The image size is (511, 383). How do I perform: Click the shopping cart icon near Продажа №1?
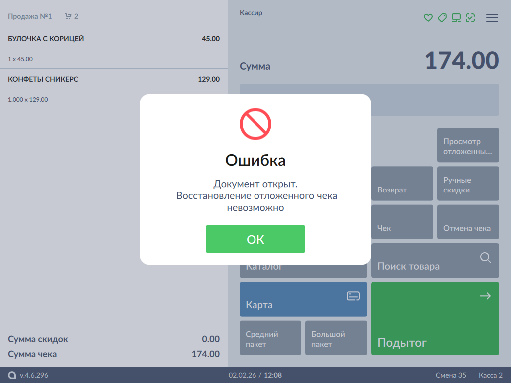68,16
